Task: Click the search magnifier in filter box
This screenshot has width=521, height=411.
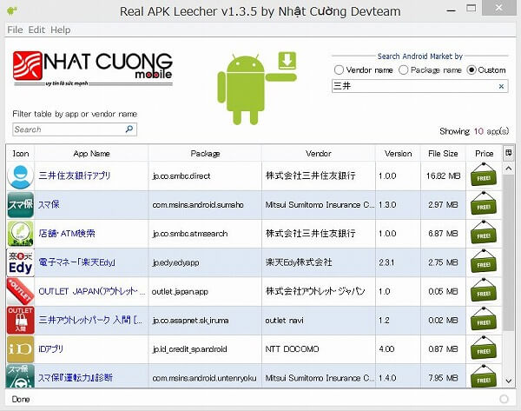Action: 129,129
